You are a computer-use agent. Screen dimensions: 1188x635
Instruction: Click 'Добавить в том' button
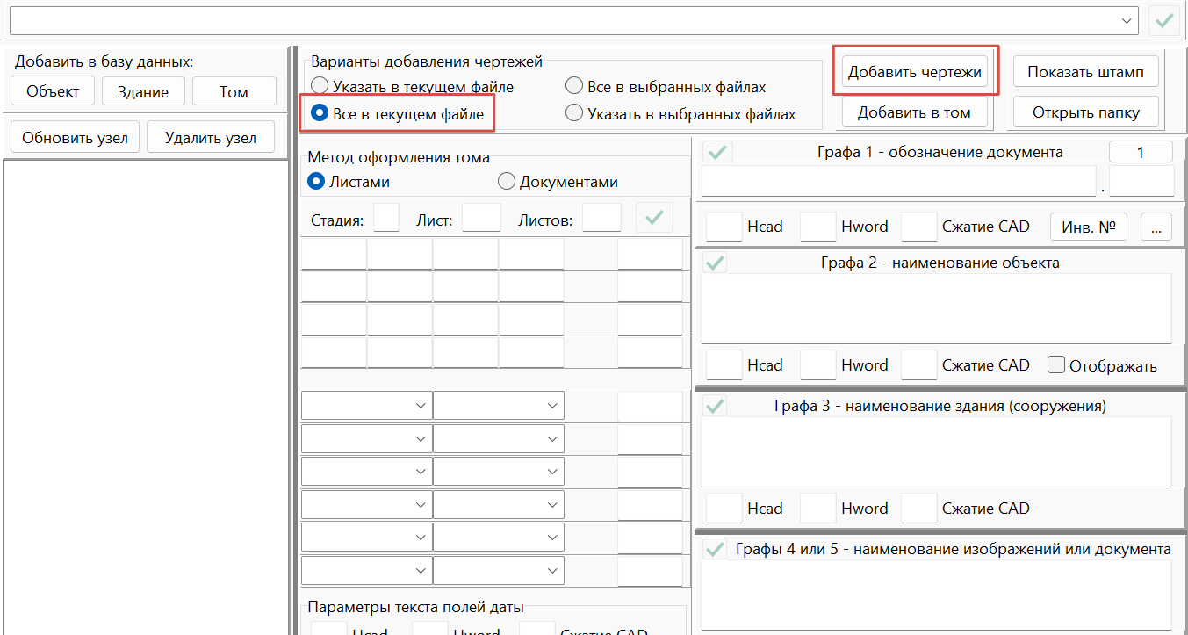(x=915, y=112)
